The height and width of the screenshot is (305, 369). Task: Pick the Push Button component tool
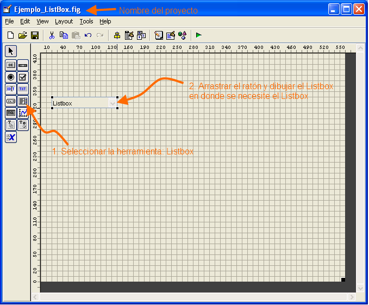tap(11, 65)
